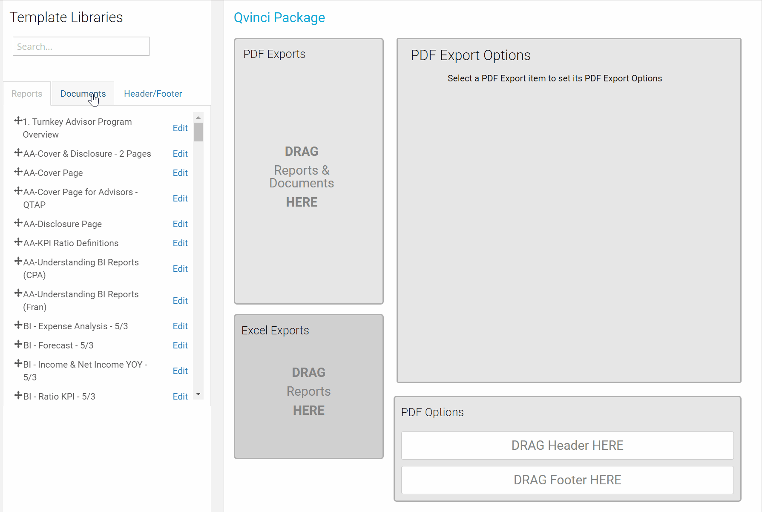The width and height of the screenshot is (762, 512).
Task: Click Edit for BI - Ratio KPI - 5/3
Action: 180,397
